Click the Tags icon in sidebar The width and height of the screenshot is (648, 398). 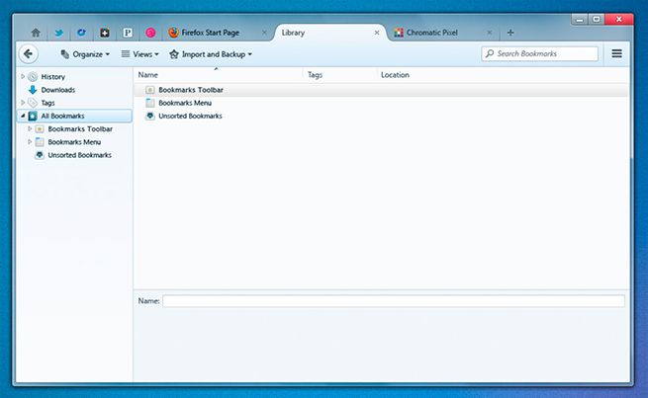(x=33, y=103)
